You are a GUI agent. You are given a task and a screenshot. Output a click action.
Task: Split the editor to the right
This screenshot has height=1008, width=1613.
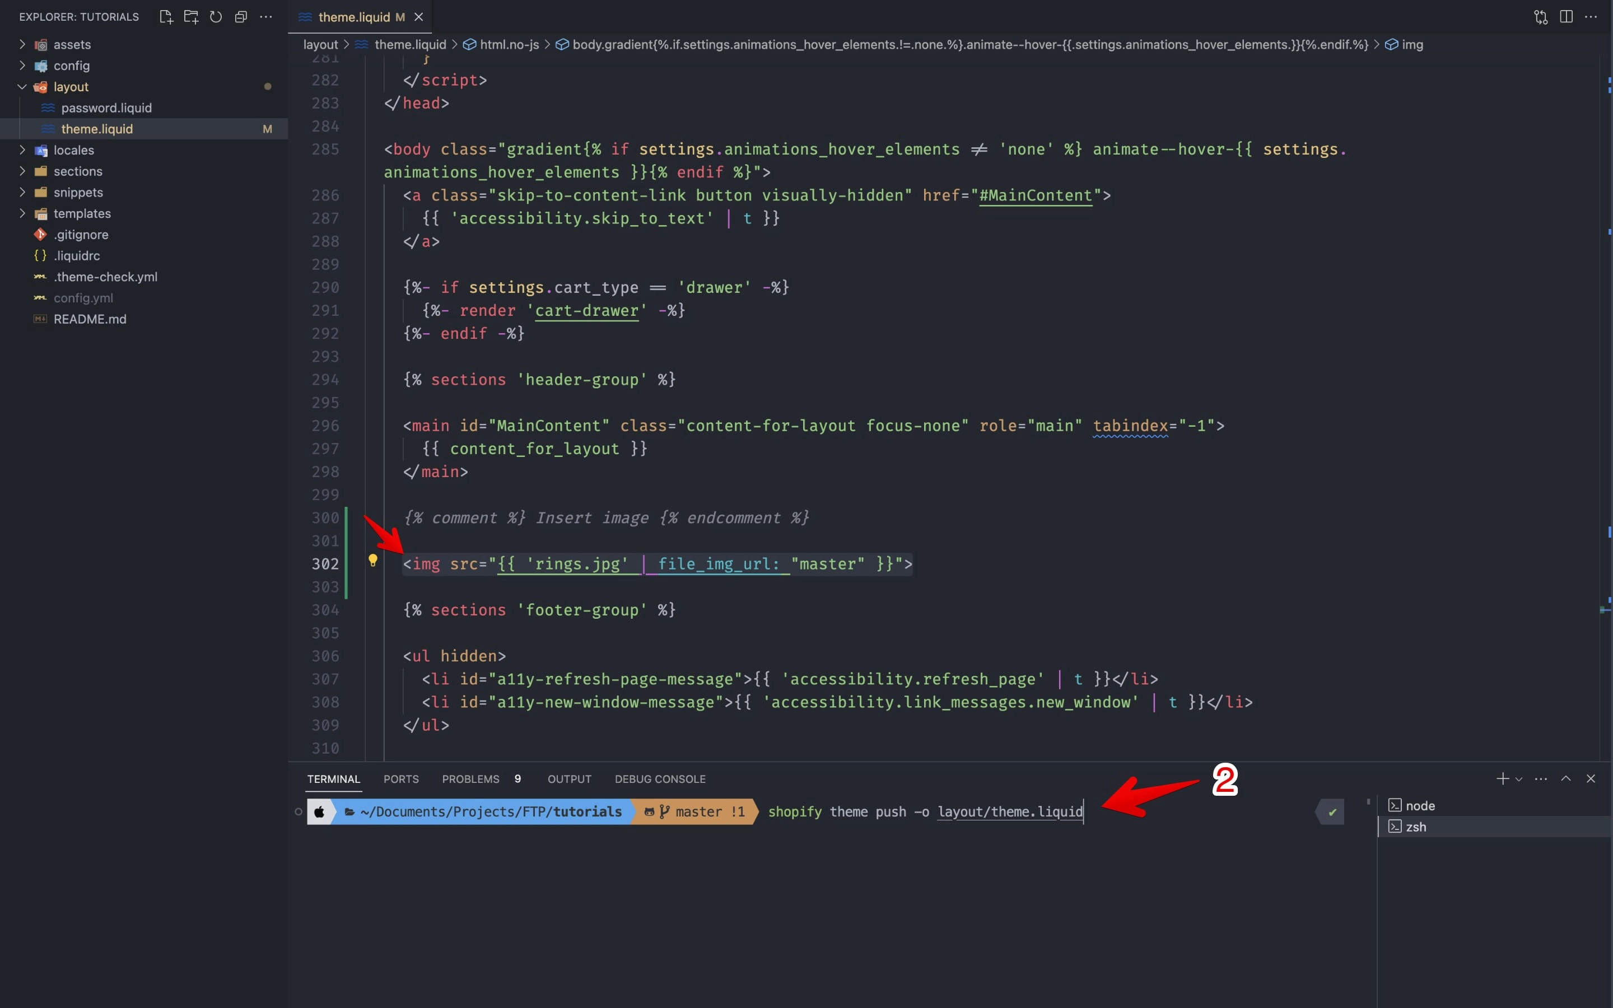[1567, 17]
